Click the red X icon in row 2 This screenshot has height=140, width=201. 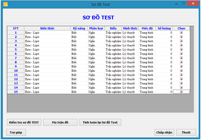(x=181, y=37)
